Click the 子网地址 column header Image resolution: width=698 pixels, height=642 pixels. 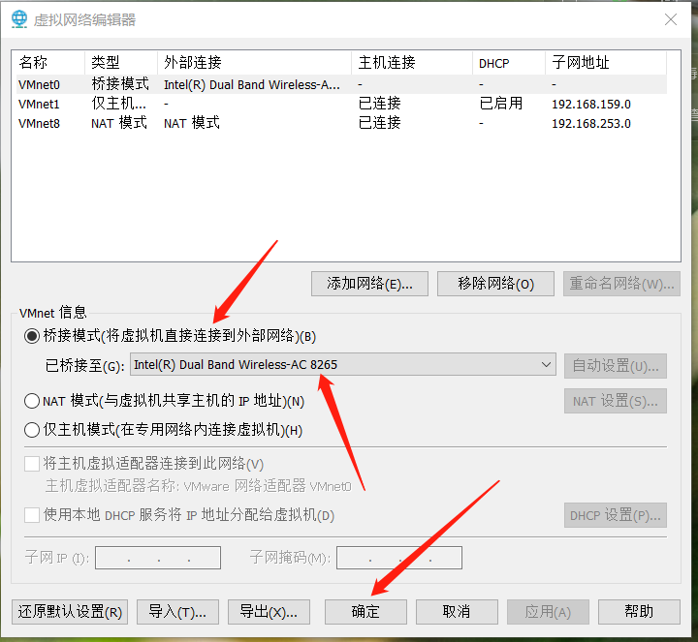(605, 63)
